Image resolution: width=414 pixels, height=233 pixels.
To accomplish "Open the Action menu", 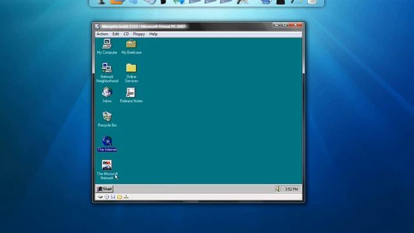I will pyautogui.click(x=102, y=34).
